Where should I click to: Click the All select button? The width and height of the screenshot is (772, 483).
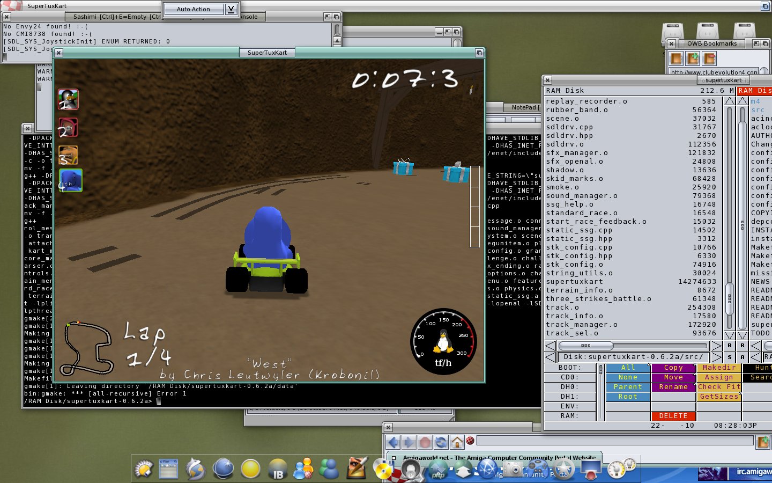tap(628, 368)
